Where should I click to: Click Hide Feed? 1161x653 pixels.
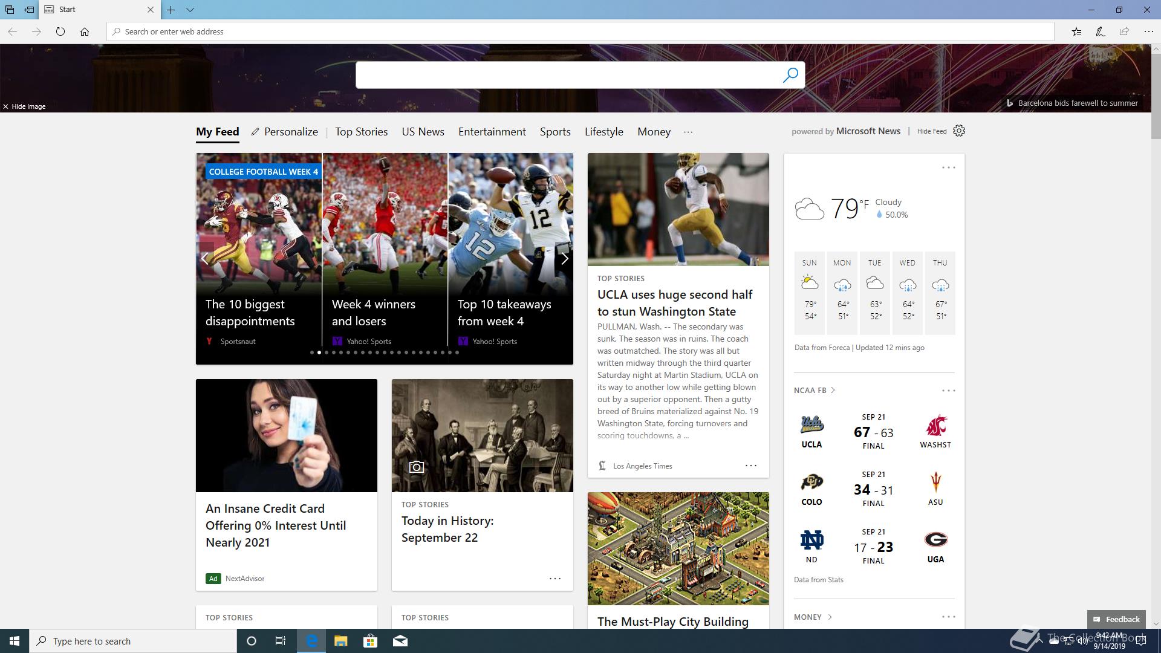click(x=932, y=131)
